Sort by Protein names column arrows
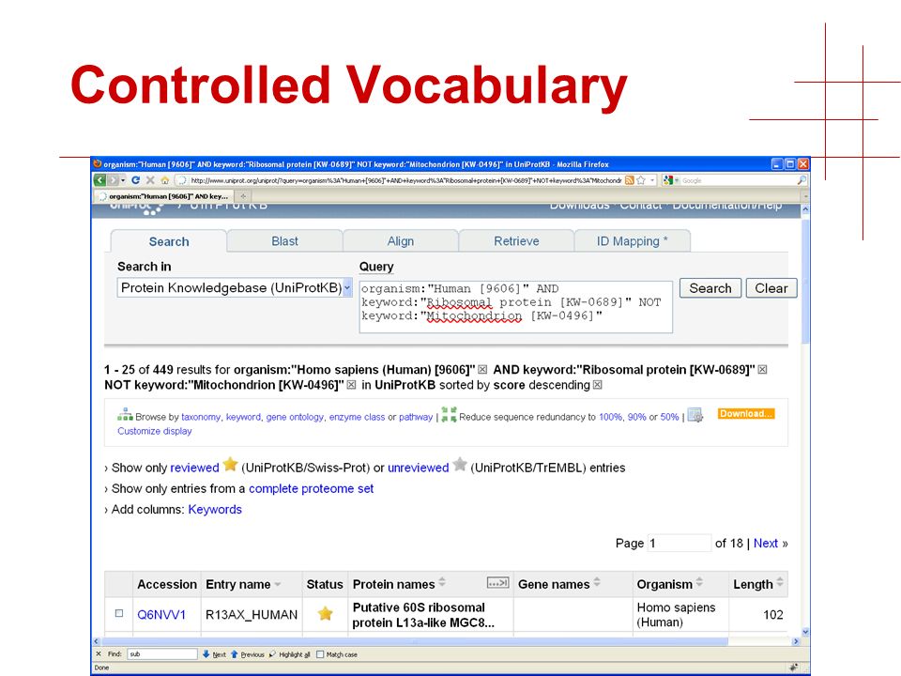Image resolution: width=901 pixels, height=676 pixels. click(442, 582)
